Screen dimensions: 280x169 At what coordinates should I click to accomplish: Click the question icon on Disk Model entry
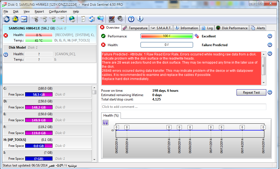click(x=6, y=55)
